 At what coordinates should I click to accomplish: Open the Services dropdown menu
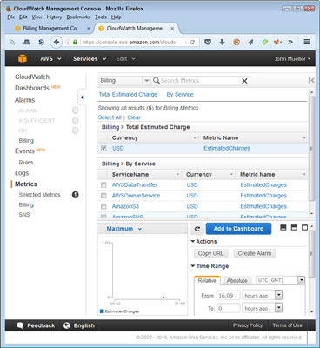tap(90, 59)
